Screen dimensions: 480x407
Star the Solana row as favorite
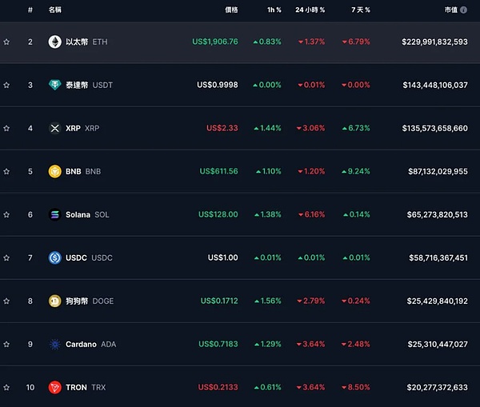[6, 214]
